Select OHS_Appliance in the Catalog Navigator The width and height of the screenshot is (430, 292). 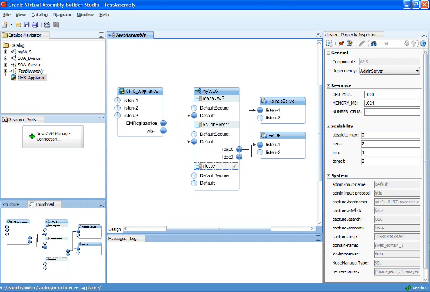coord(32,77)
